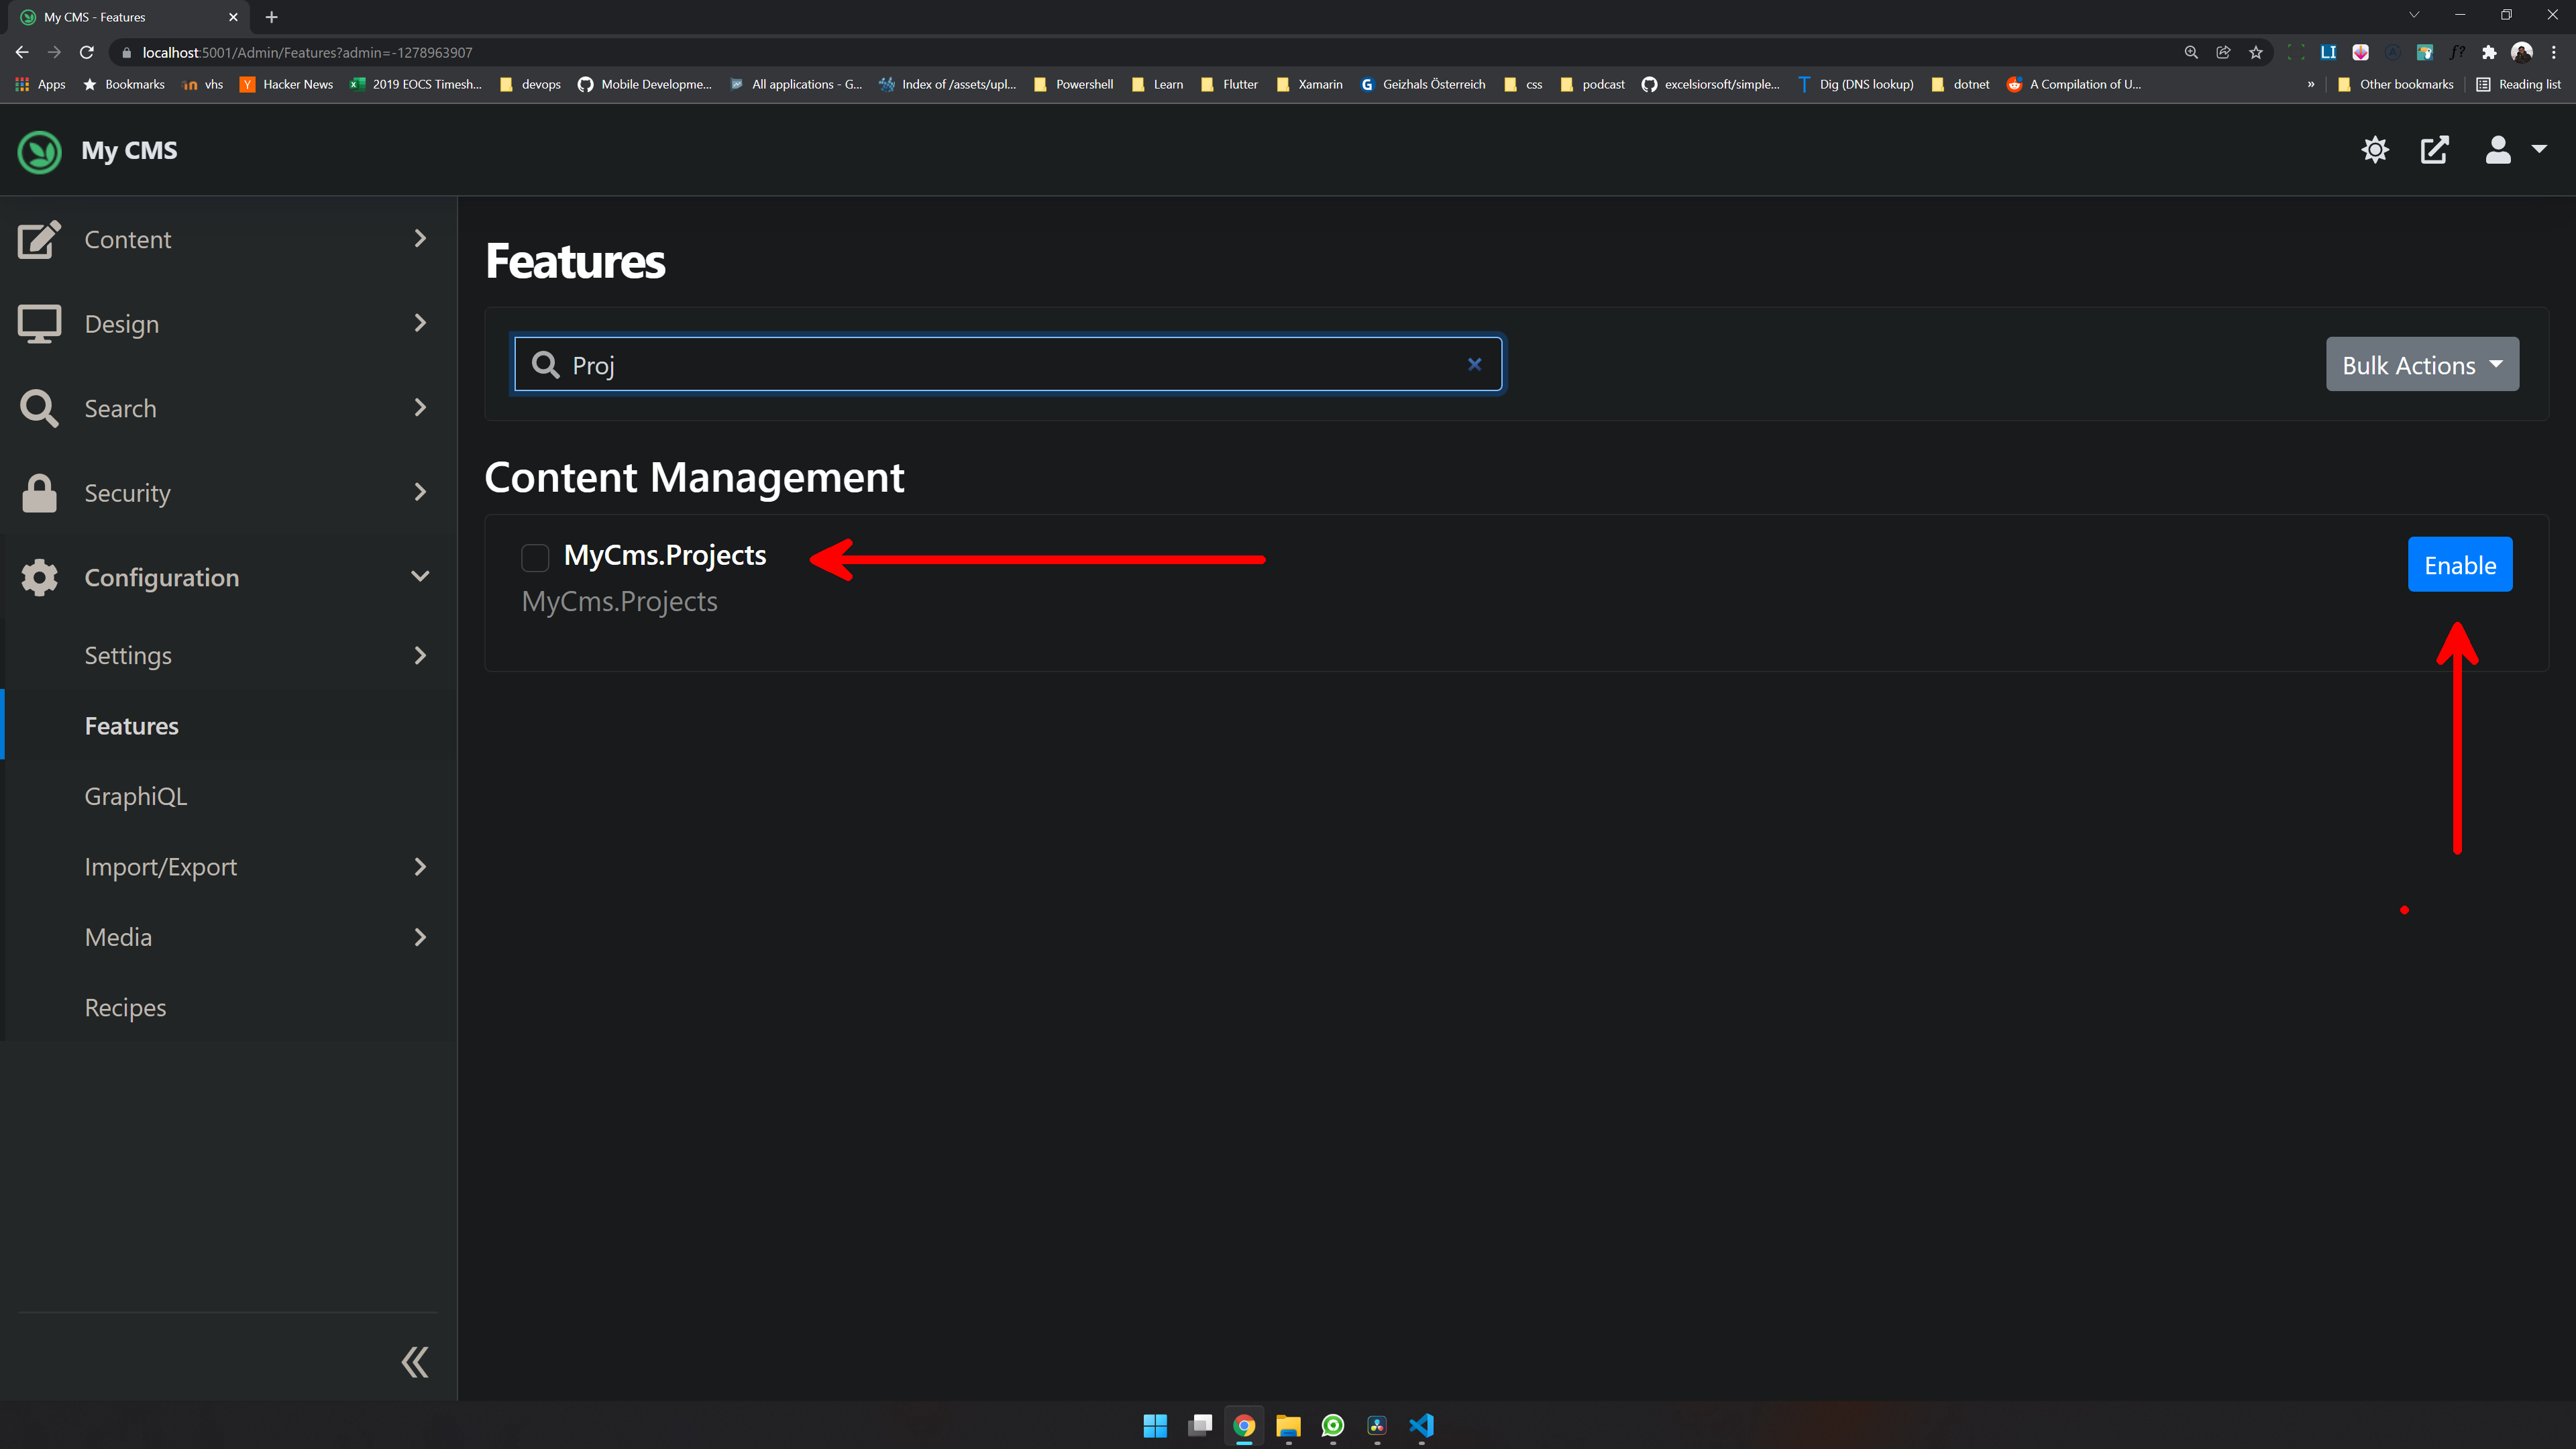
Task: Click the Content pencil-edit icon
Action: [40, 239]
